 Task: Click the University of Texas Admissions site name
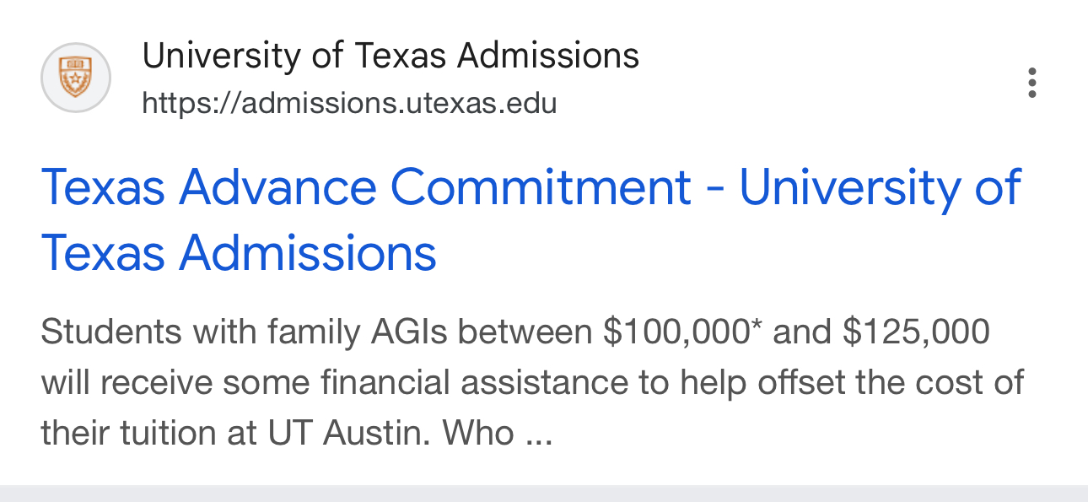pyautogui.click(x=390, y=57)
